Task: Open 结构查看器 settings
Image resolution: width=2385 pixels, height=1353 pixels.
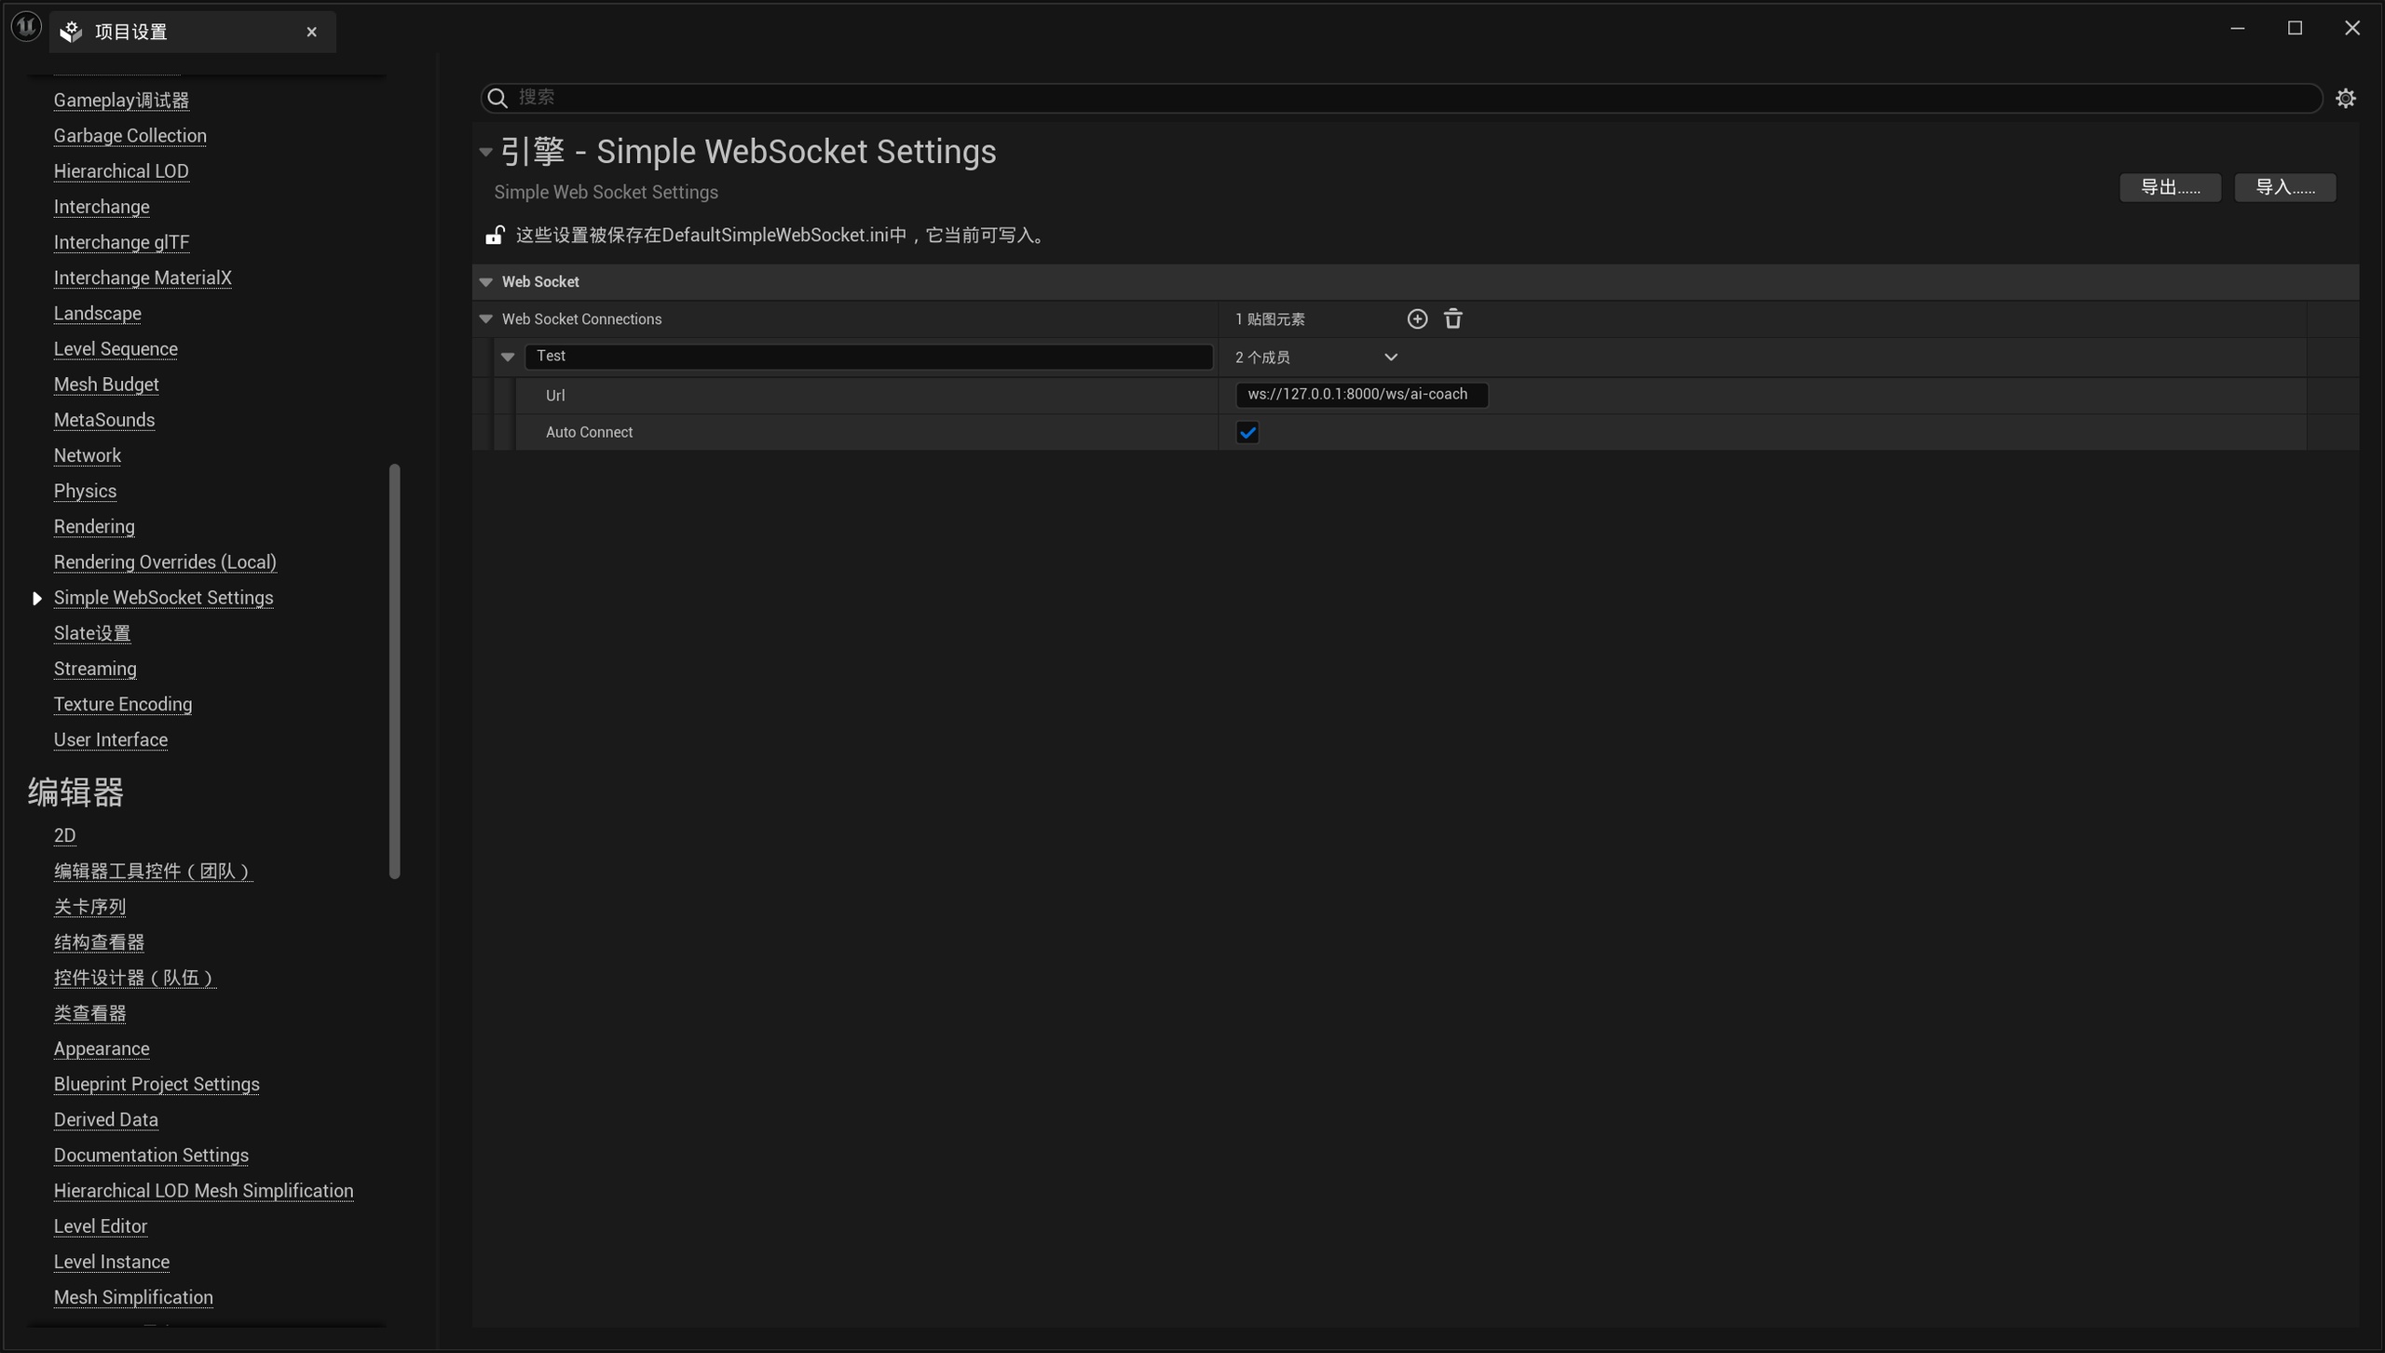Action: (x=99, y=942)
